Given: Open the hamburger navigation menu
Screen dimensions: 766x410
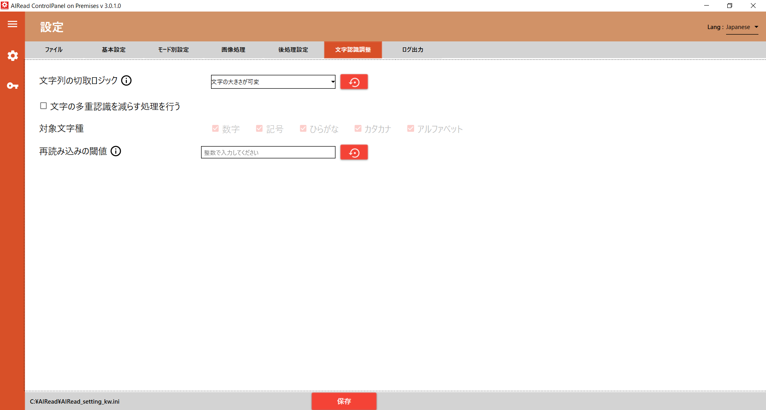Looking at the screenshot, I should [12, 24].
